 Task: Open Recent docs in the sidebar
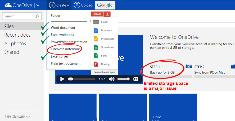pyautogui.click(x=17, y=35)
